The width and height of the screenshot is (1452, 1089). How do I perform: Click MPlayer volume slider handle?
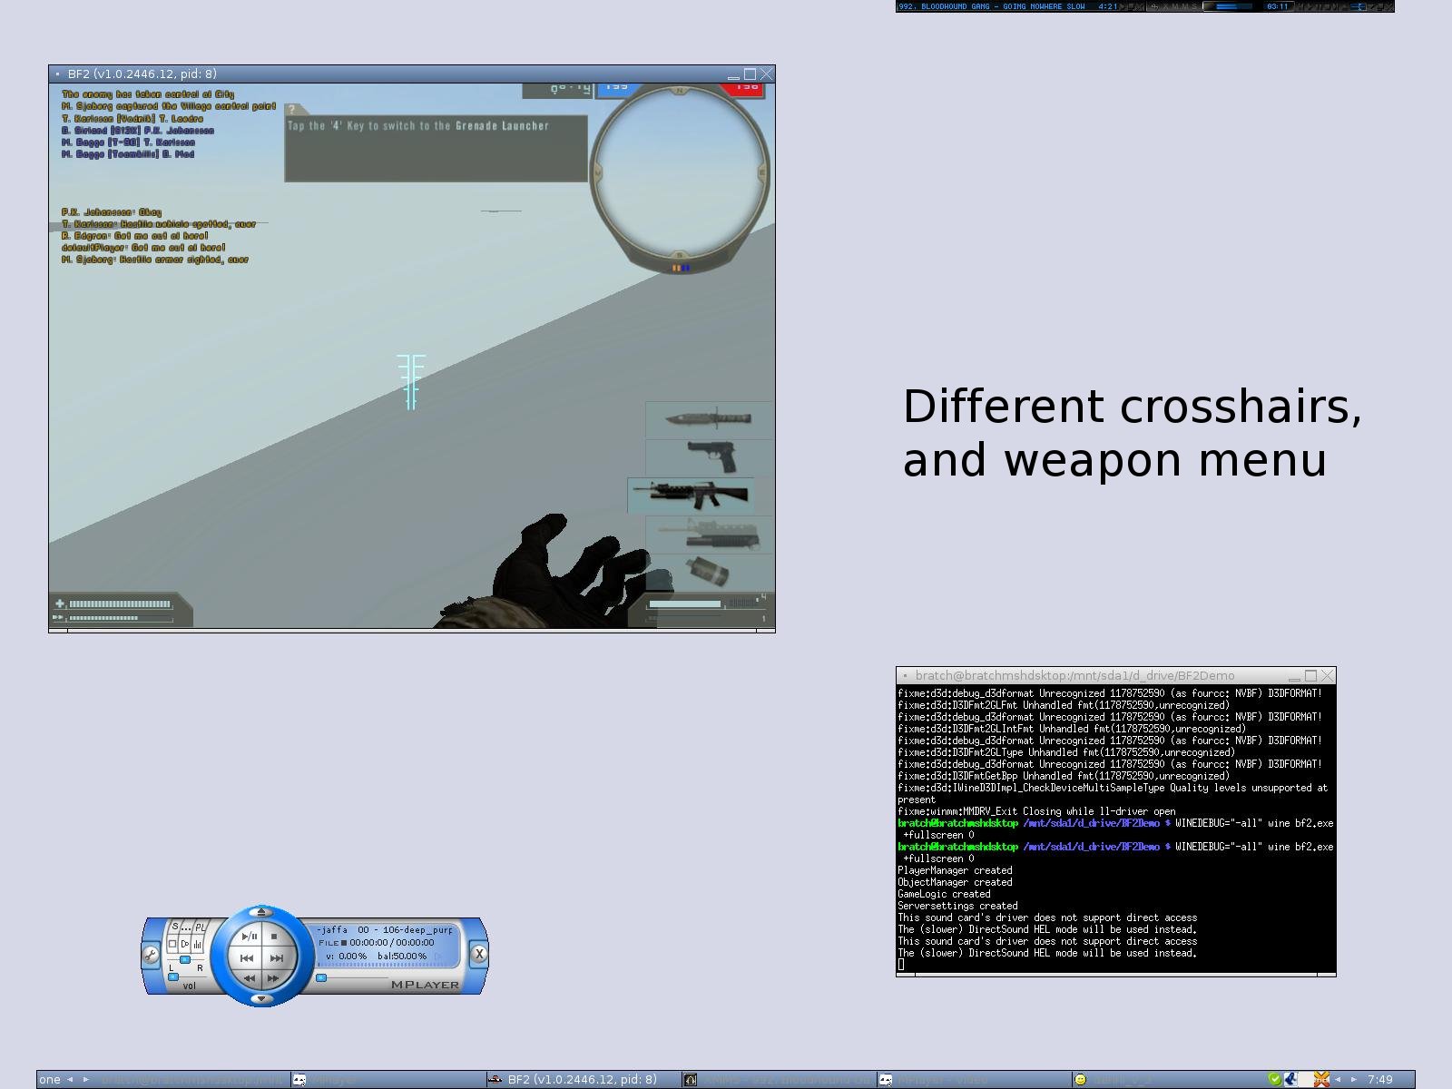[x=173, y=976]
